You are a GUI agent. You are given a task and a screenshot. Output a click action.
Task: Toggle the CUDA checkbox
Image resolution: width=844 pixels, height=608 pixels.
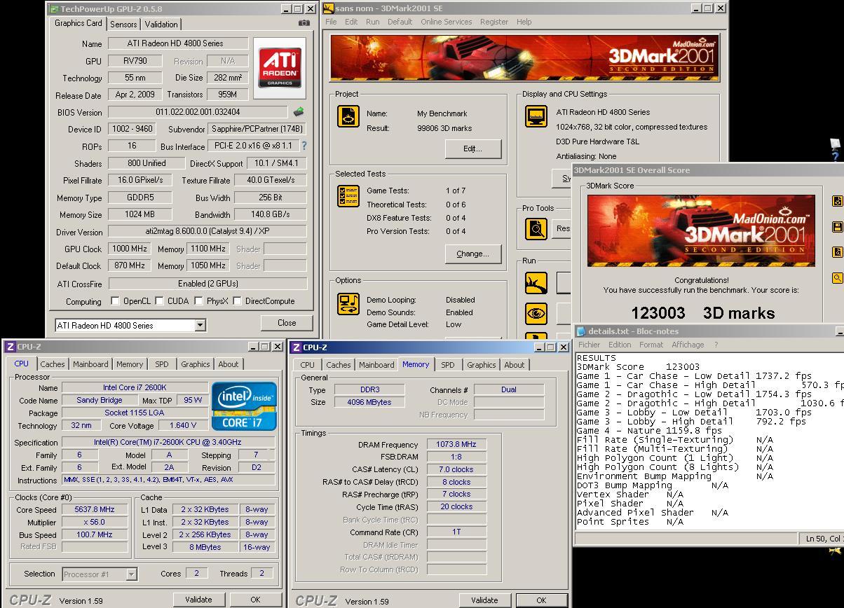(160, 301)
